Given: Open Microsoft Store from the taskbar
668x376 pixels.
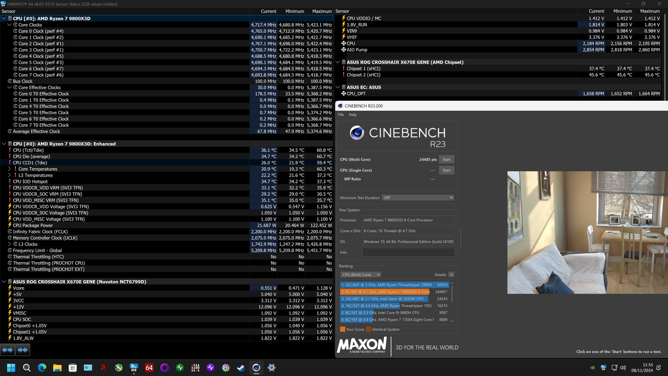Looking at the screenshot, I should (x=73, y=368).
